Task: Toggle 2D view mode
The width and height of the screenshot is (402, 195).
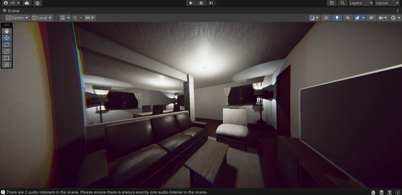Action: point(326,18)
